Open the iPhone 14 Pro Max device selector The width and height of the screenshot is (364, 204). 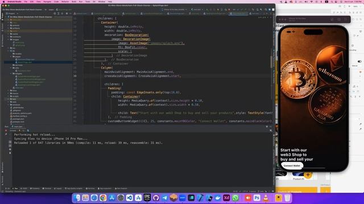click(175, 10)
